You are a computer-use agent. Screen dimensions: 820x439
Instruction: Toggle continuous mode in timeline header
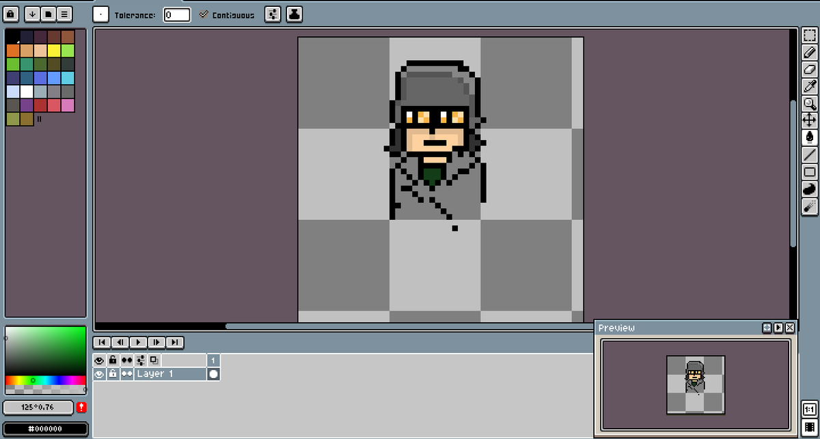click(126, 360)
